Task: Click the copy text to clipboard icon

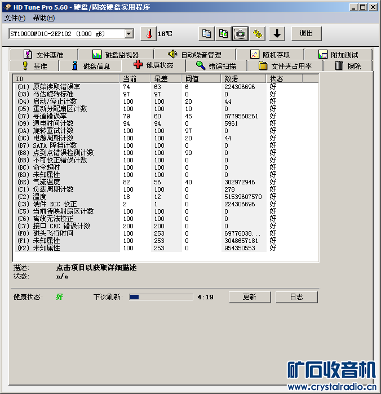Action: point(207,34)
